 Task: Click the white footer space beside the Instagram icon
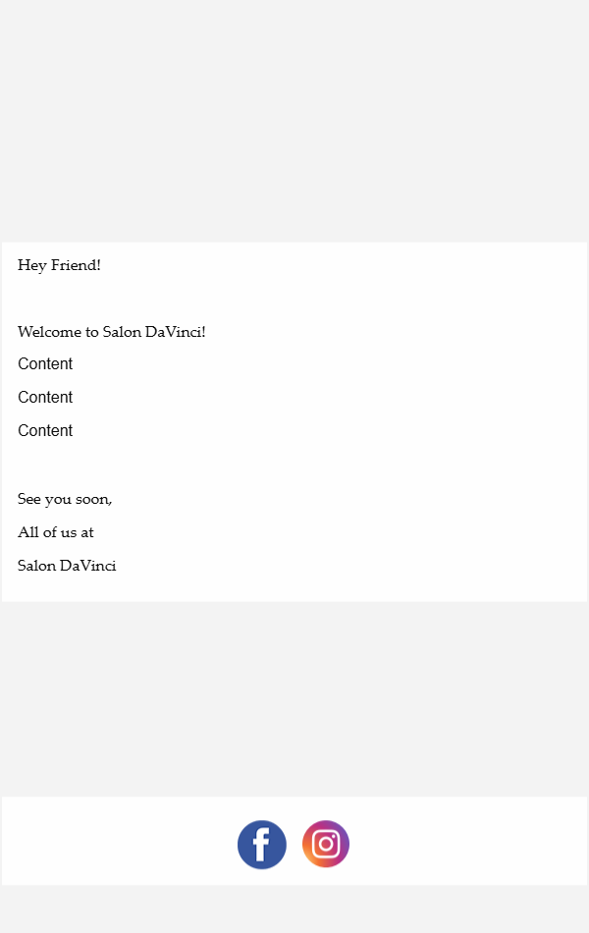click(461, 842)
